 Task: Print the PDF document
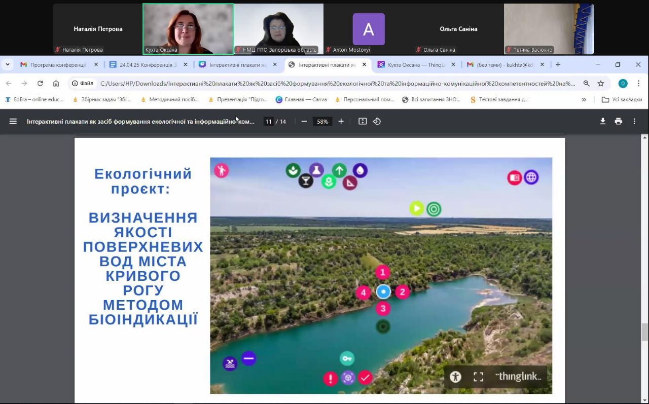pyautogui.click(x=618, y=121)
